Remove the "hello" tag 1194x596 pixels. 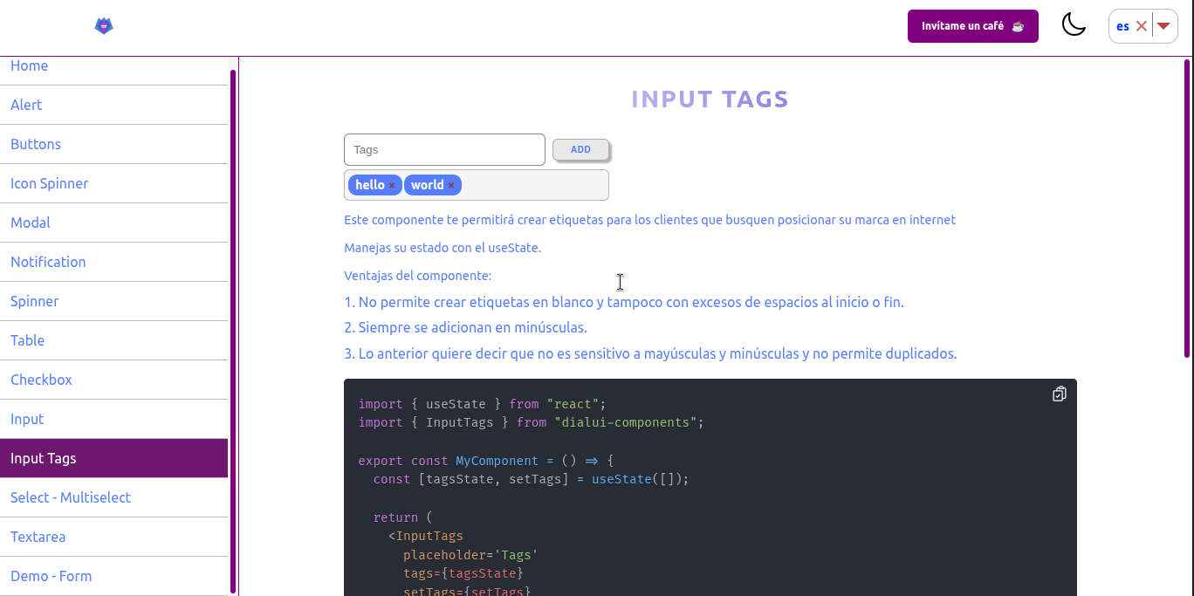[x=392, y=186]
